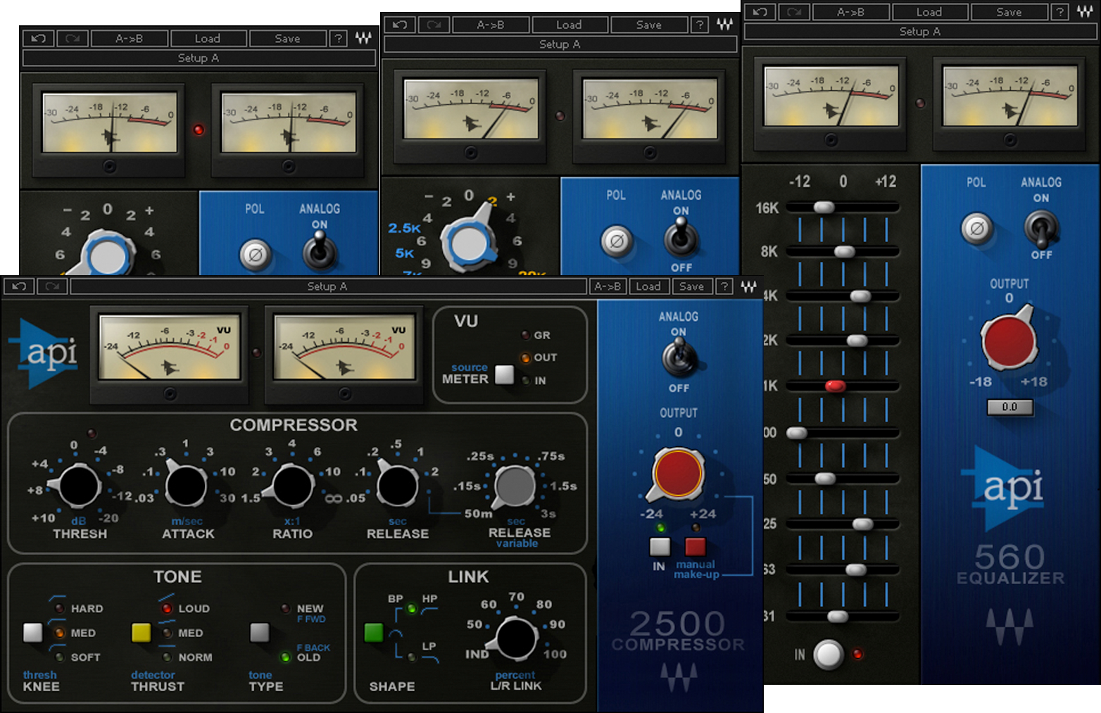The height and width of the screenshot is (713, 1101).
Task: Click undo arrow in 2500 Compressor toolbar
Action: coord(19,286)
